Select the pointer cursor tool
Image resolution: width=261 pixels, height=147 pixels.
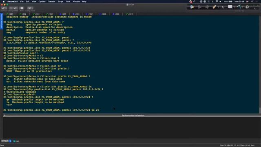click(x=223, y=7)
